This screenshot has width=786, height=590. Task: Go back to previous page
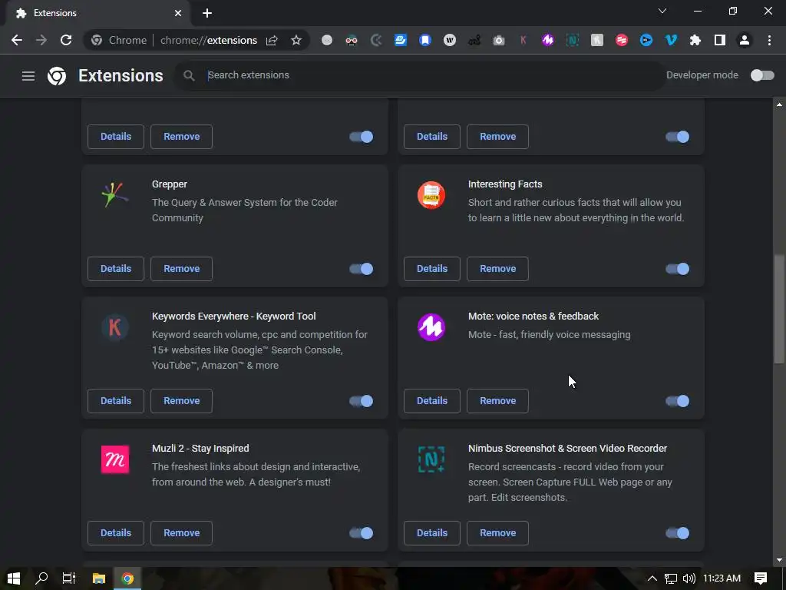click(17, 40)
